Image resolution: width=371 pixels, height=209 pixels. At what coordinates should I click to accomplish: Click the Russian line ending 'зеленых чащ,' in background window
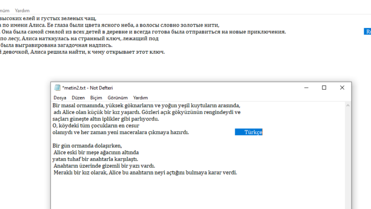pos(48,18)
